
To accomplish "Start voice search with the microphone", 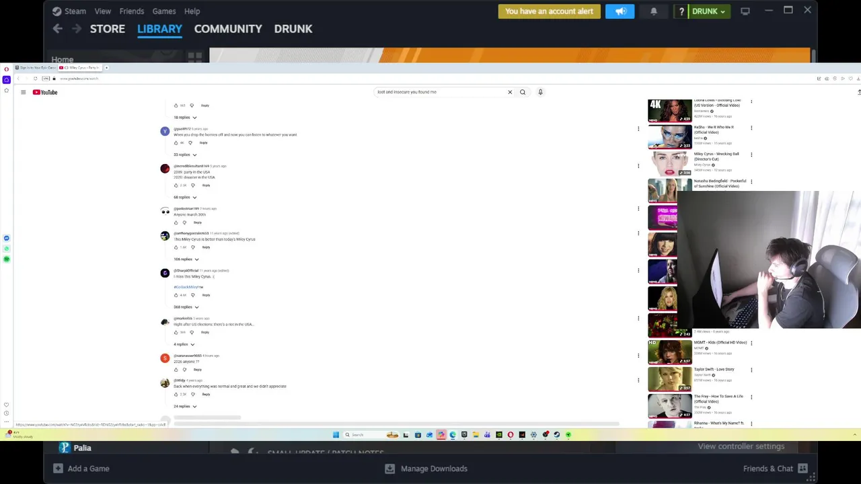I will coord(540,92).
